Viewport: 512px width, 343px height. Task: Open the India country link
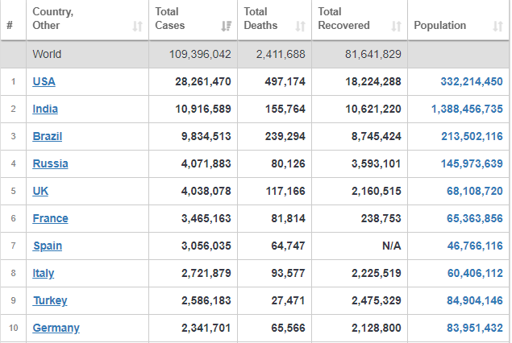pyautogui.click(x=45, y=109)
